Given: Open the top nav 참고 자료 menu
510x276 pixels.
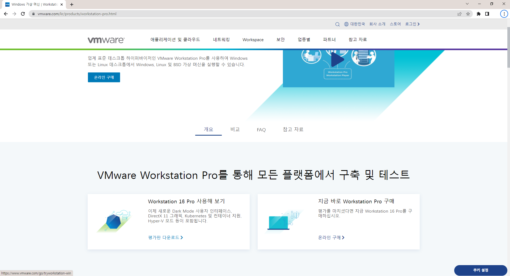Looking at the screenshot, I should coord(358,40).
